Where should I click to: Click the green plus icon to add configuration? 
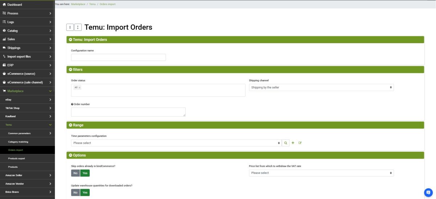click(x=293, y=143)
